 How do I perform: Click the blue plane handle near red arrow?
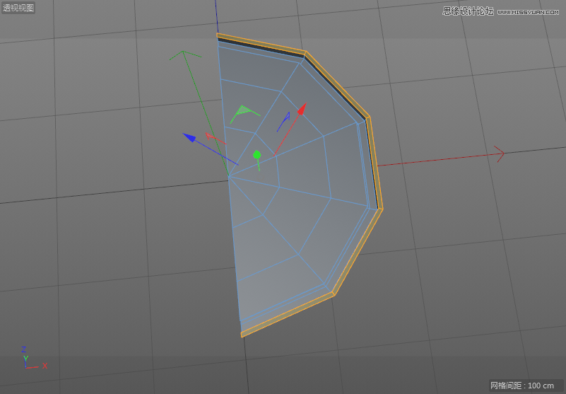click(x=288, y=117)
